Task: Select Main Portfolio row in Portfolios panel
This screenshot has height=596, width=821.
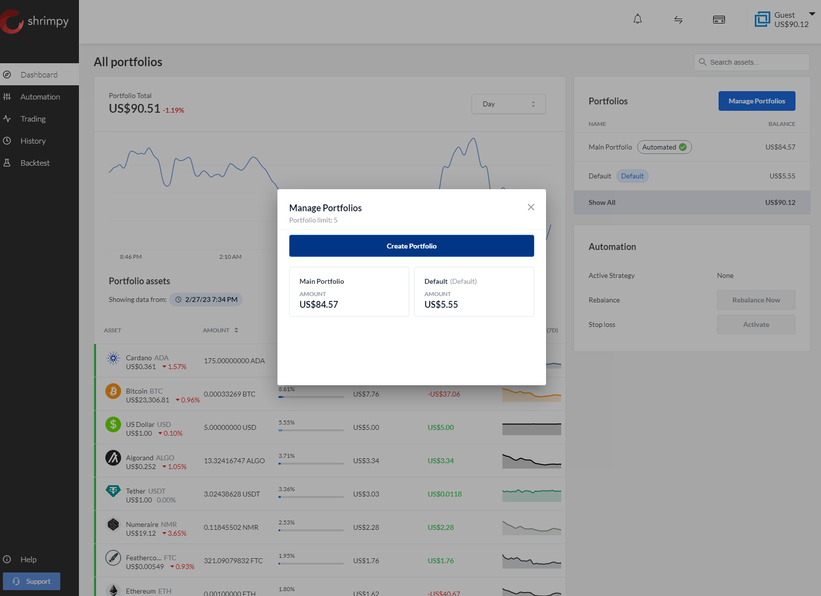Action: point(692,147)
